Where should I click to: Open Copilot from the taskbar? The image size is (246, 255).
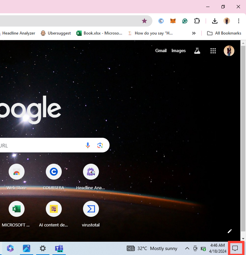point(10,248)
